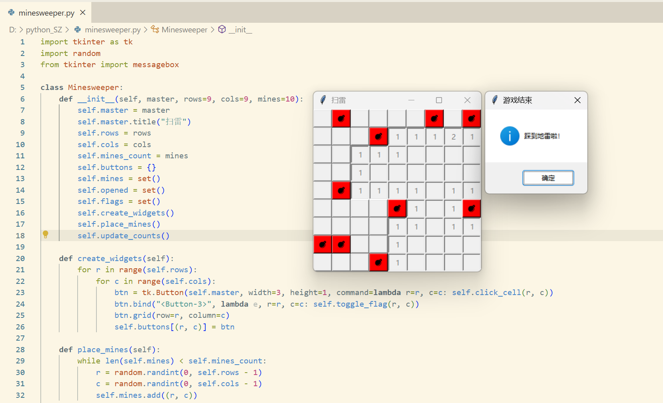Select __init__ method in breadcrumb
The height and width of the screenshot is (403, 663).
pyautogui.click(x=240, y=30)
